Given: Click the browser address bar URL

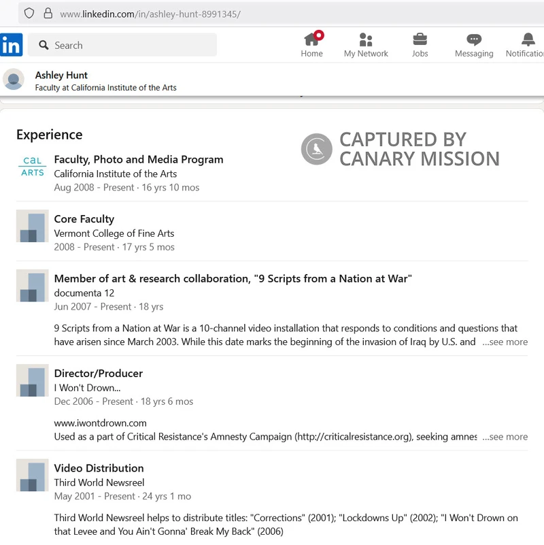Looking at the screenshot, I should click(150, 14).
